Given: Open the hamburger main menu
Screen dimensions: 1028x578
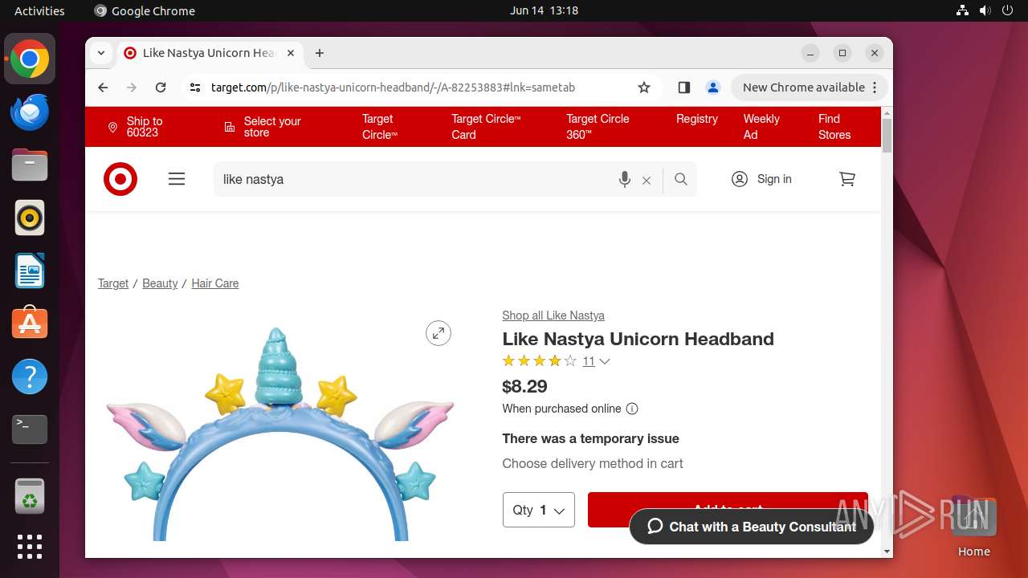Looking at the screenshot, I should click(177, 179).
